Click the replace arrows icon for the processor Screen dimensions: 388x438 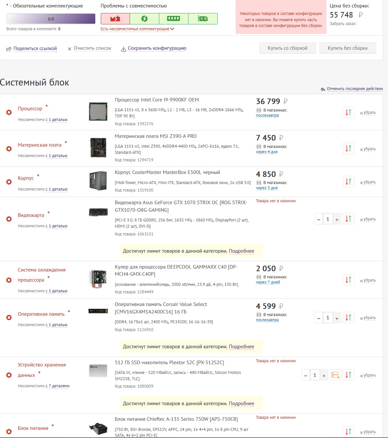(348, 113)
